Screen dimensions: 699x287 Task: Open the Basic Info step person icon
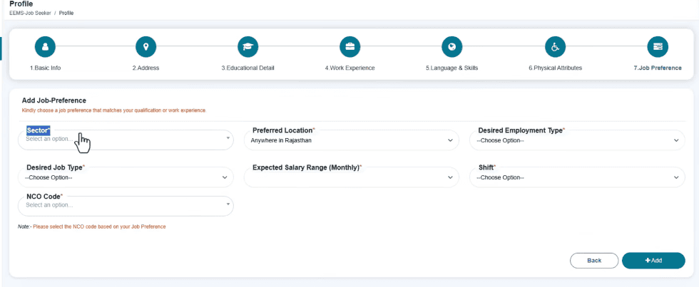[x=44, y=47]
